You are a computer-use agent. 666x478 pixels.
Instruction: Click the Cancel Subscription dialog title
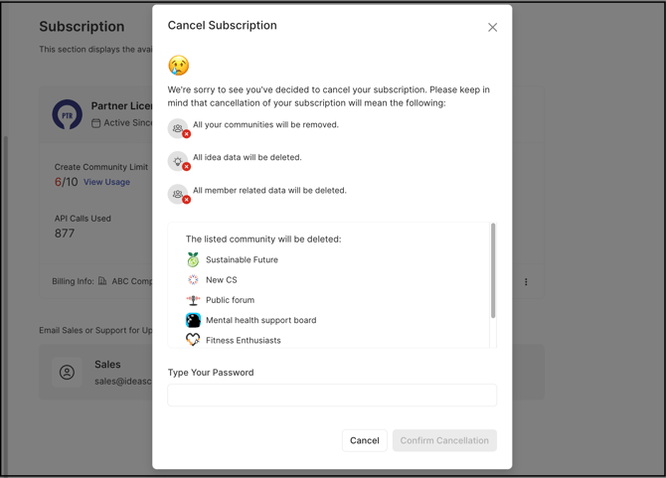coord(222,26)
